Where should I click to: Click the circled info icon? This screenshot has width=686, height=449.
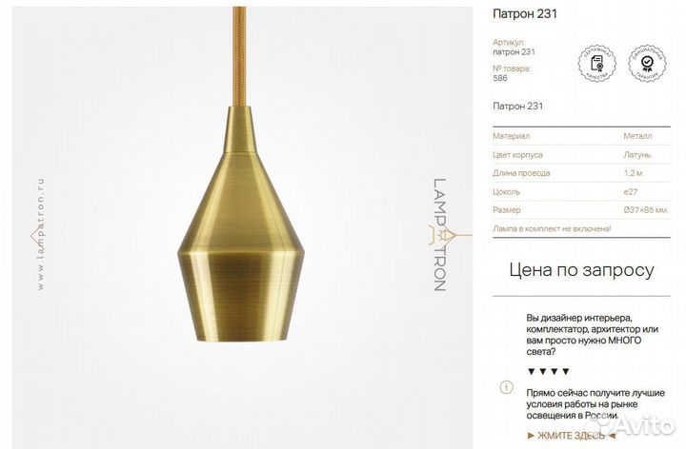[x=506, y=387]
